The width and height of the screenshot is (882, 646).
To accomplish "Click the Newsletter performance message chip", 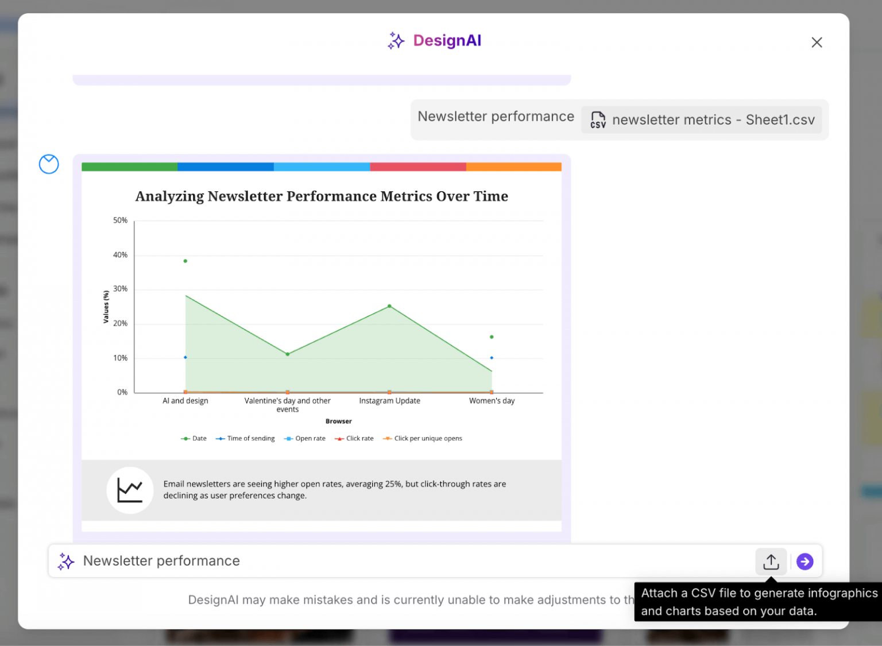I will (496, 116).
